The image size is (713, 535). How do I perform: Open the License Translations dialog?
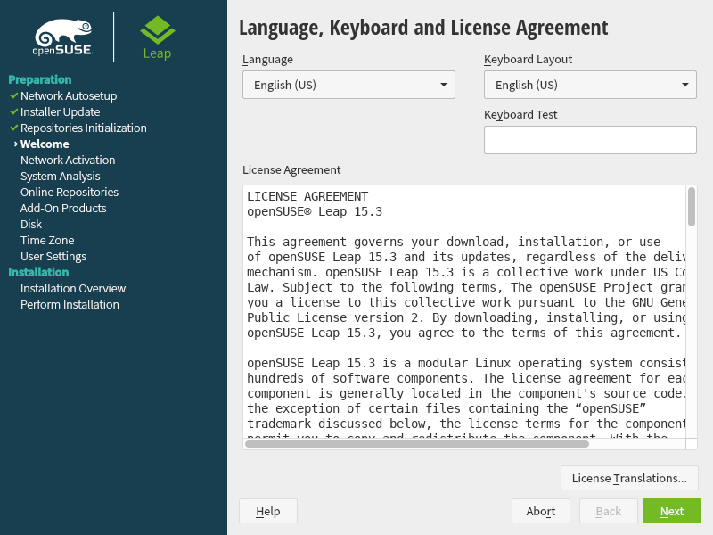pos(629,478)
